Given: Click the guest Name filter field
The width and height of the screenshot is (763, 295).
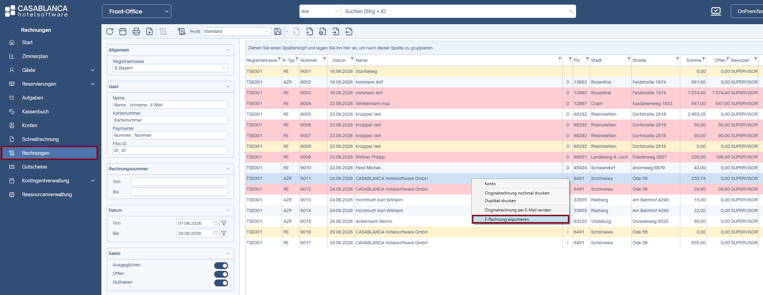Looking at the screenshot, I should [170, 105].
